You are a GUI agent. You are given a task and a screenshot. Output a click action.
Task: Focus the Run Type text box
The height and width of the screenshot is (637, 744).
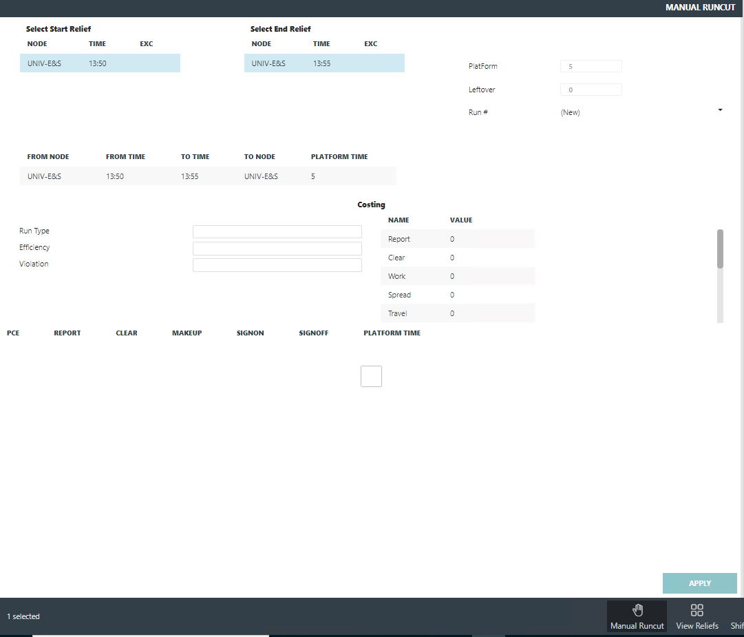click(277, 231)
